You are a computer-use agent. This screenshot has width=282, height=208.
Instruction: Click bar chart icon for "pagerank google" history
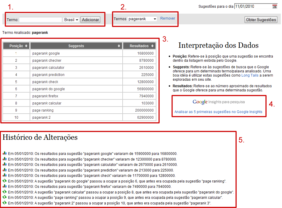click(x=4, y=153)
